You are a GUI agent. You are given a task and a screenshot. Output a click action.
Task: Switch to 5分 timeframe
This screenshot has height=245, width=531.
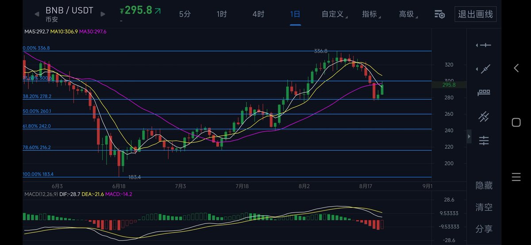pyautogui.click(x=185, y=14)
